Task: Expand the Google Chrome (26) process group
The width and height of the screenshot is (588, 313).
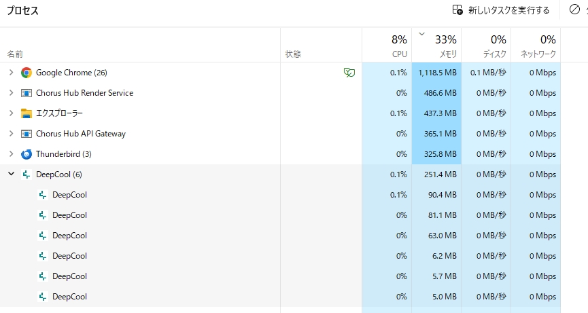Action: click(12, 72)
